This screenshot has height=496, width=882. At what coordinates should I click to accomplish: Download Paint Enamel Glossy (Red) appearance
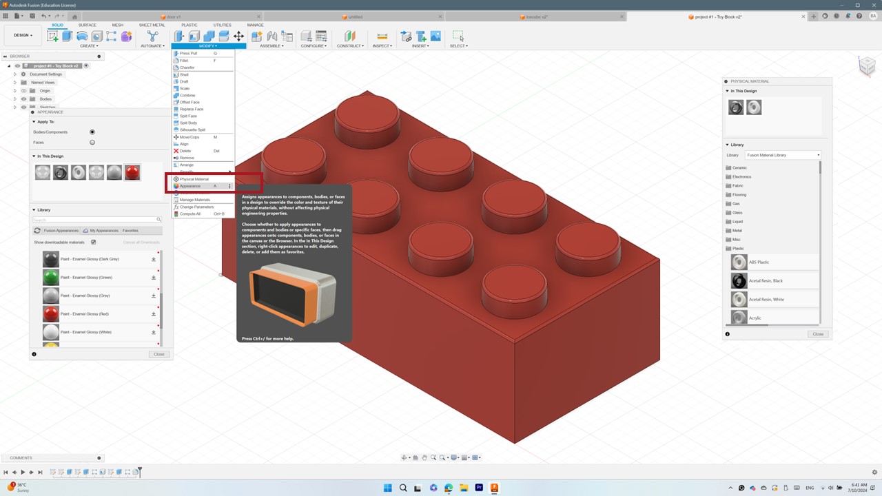pos(154,314)
